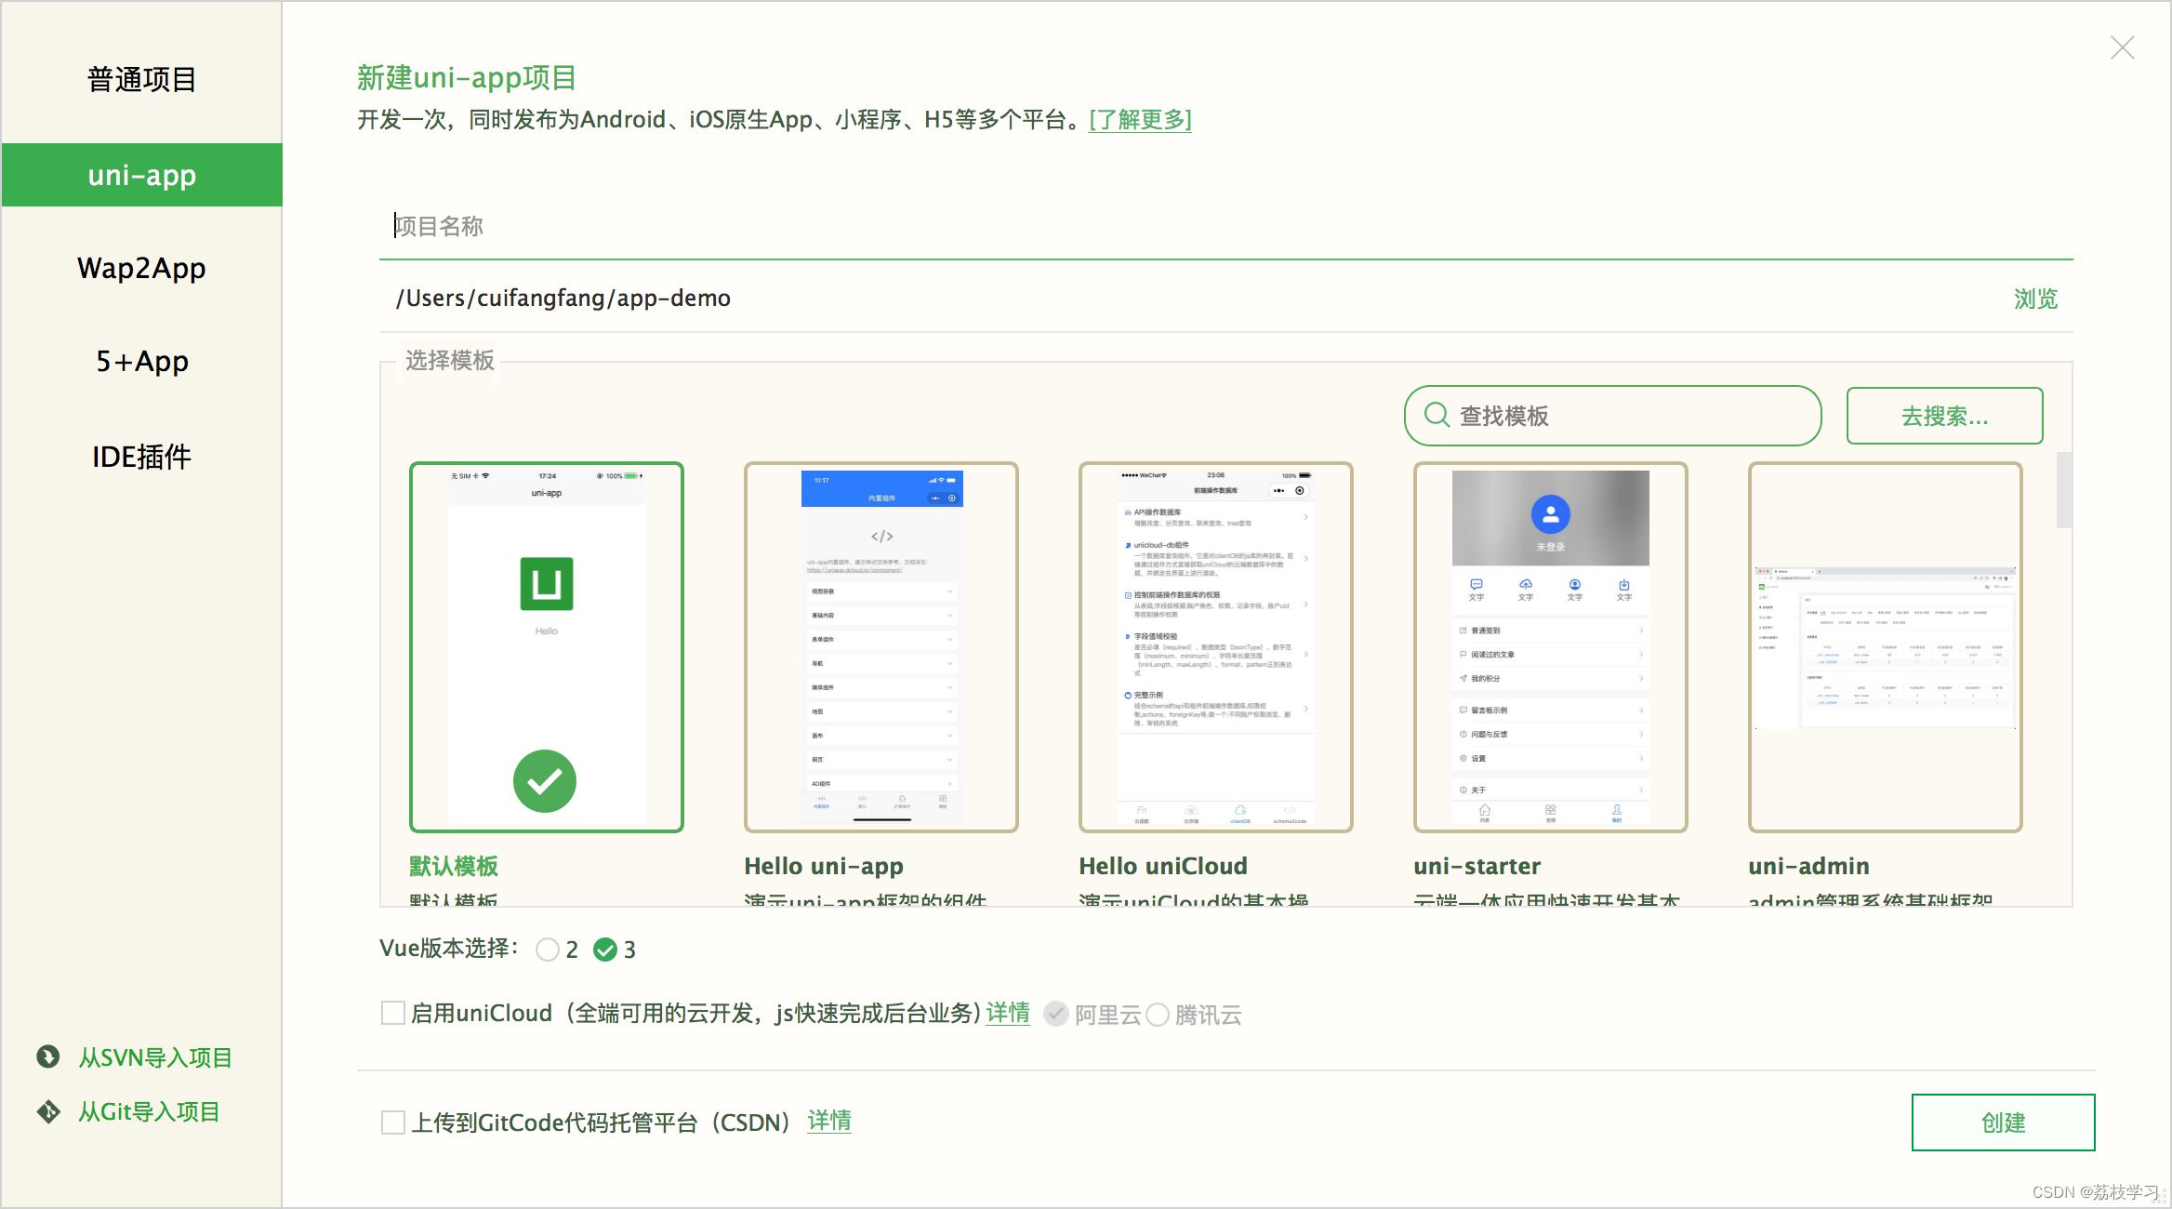The image size is (2172, 1209).
Task: Focus the 查找模板 search box
Action: 1612,415
